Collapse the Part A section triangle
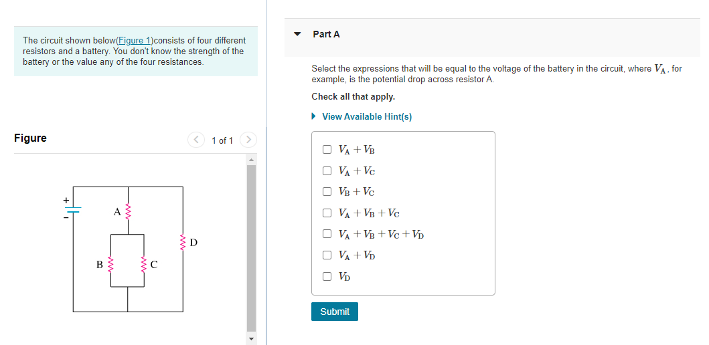Screen dimensions: 709x345 tap(297, 34)
